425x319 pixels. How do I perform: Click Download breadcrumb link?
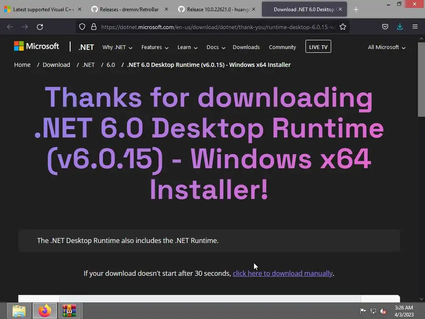click(x=56, y=65)
